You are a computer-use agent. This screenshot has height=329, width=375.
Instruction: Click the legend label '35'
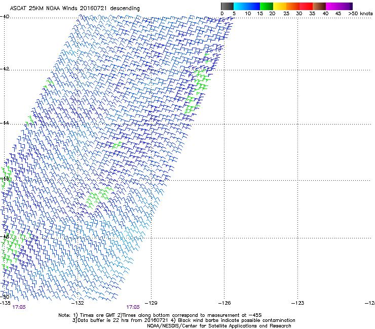pyautogui.click(x=312, y=14)
